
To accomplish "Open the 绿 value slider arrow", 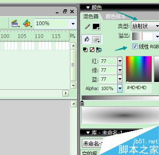I will click(120, 70).
